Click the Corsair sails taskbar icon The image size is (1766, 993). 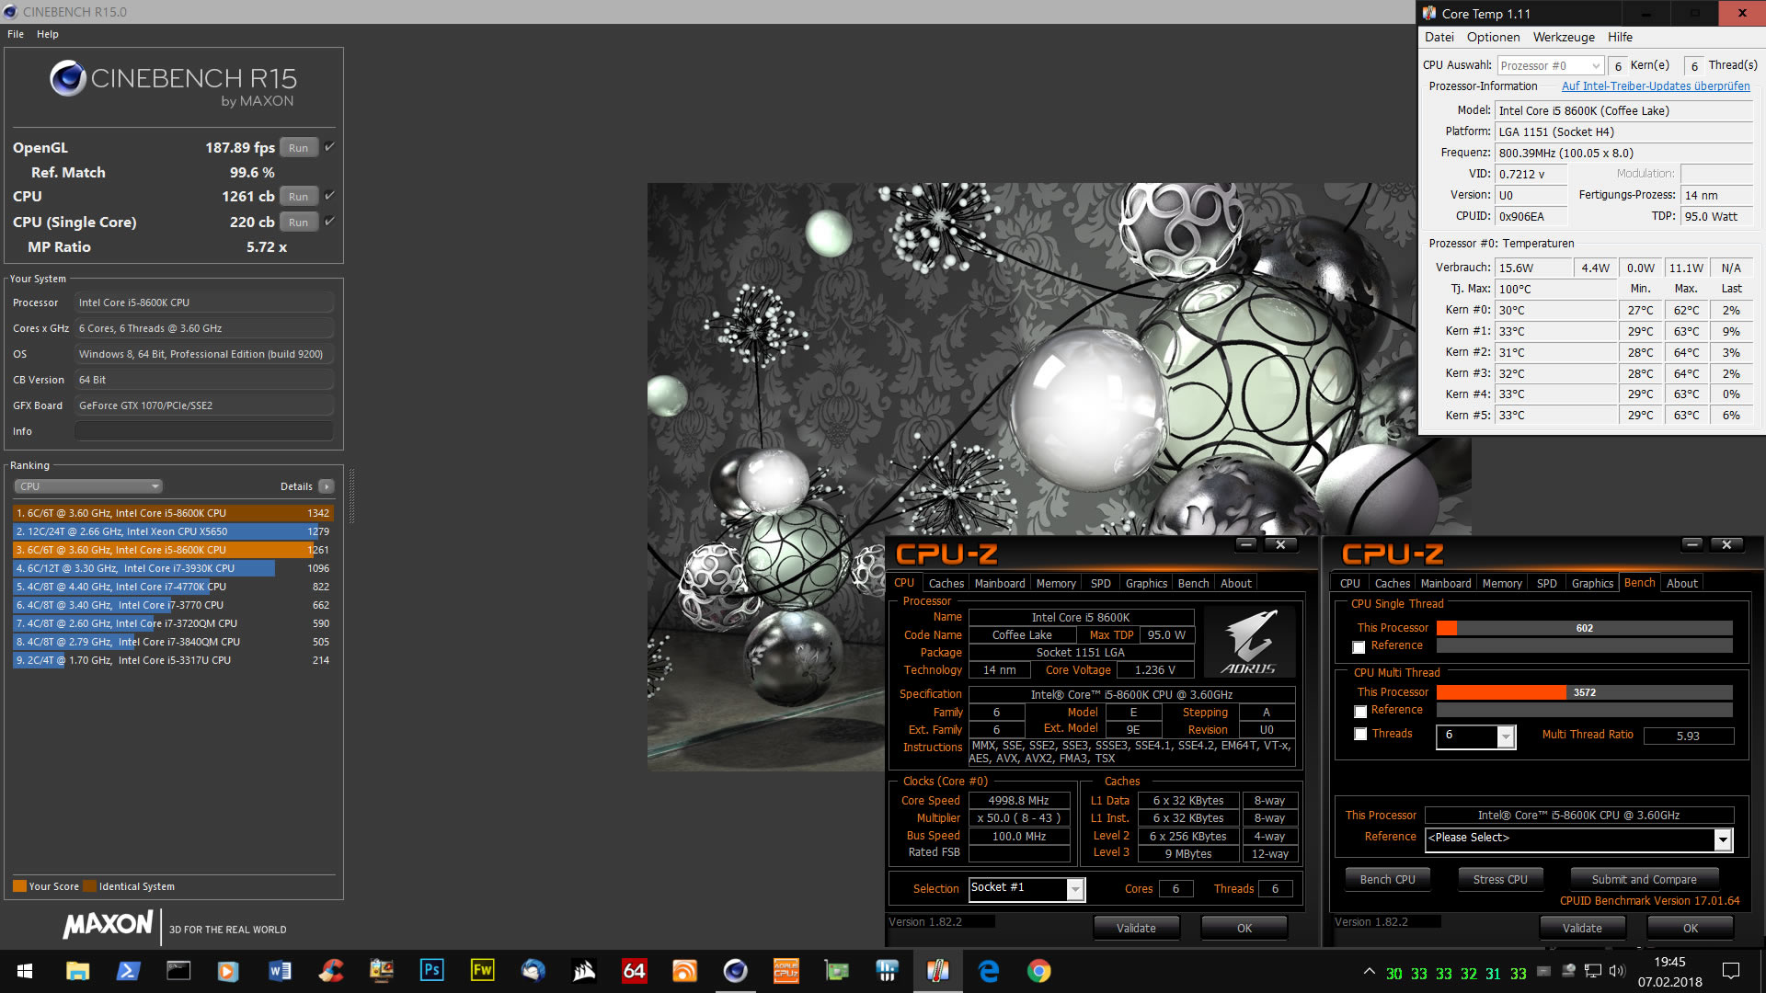point(584,971)
